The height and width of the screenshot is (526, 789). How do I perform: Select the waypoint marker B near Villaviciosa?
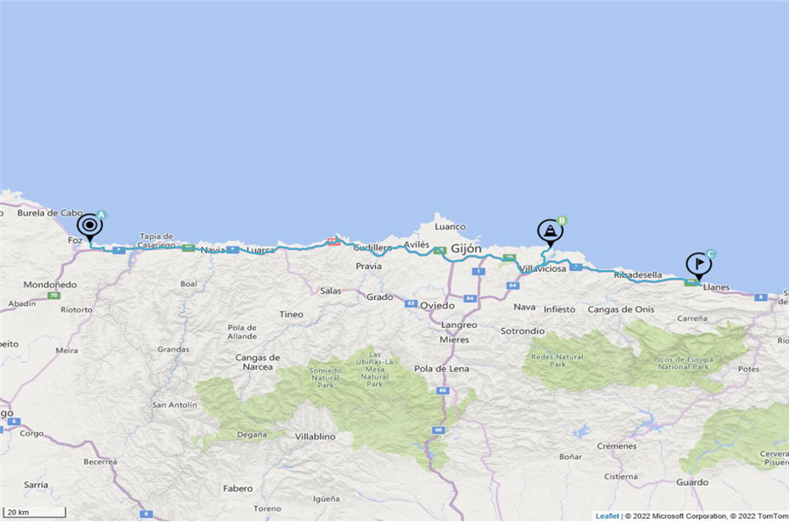pos(551,232)
